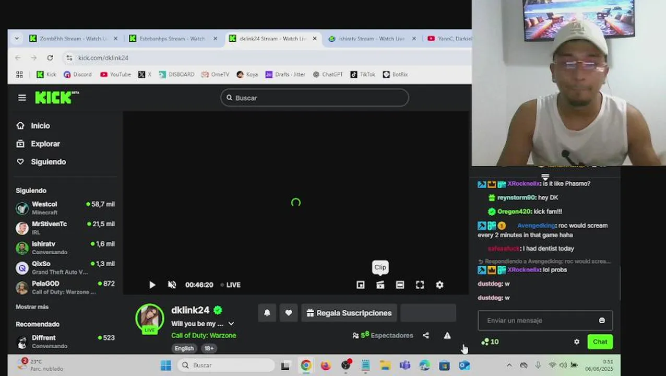
Task: Report stream with the warning triangle icon
Action: (x=447, y=335)
